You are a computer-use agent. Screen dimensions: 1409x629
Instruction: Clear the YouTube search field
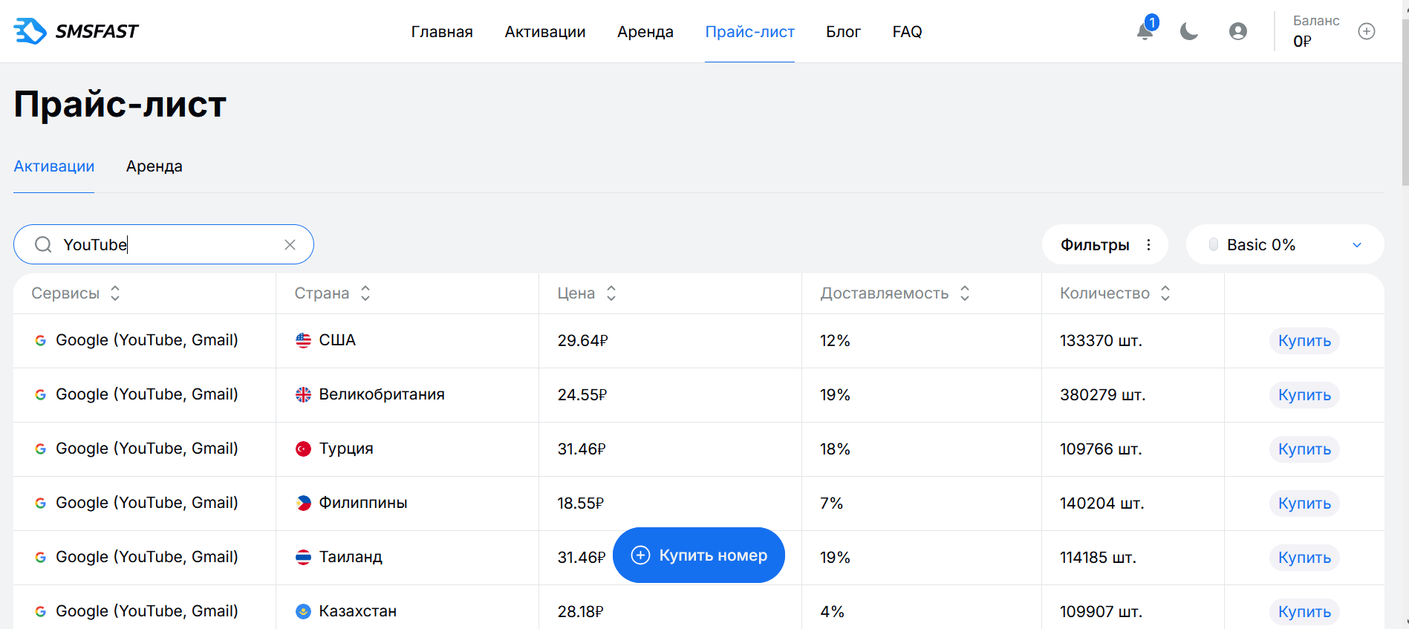point(290,245)
